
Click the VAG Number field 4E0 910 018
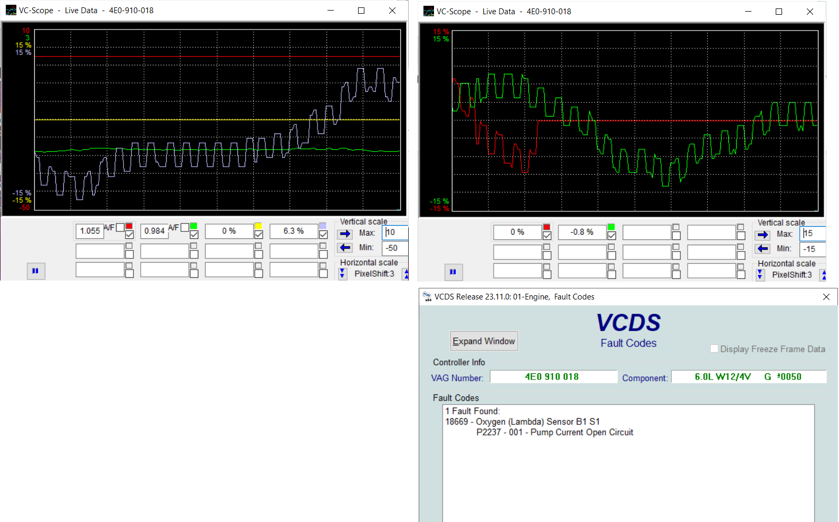coord(553,377)
